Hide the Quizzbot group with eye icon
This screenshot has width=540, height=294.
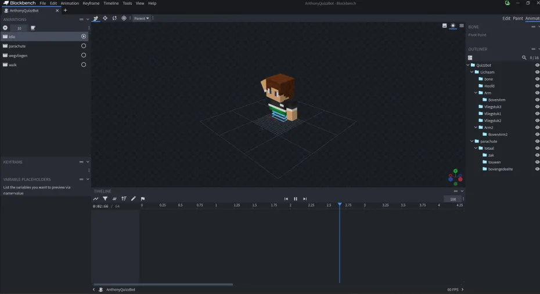537,65
